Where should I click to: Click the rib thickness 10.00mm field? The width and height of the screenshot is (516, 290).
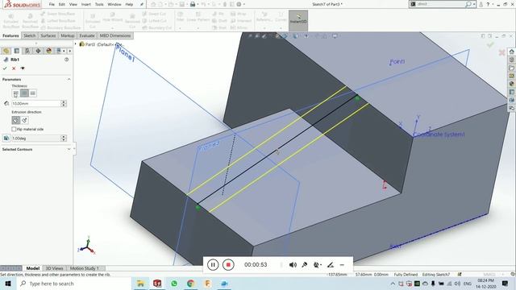coord(36,104)
